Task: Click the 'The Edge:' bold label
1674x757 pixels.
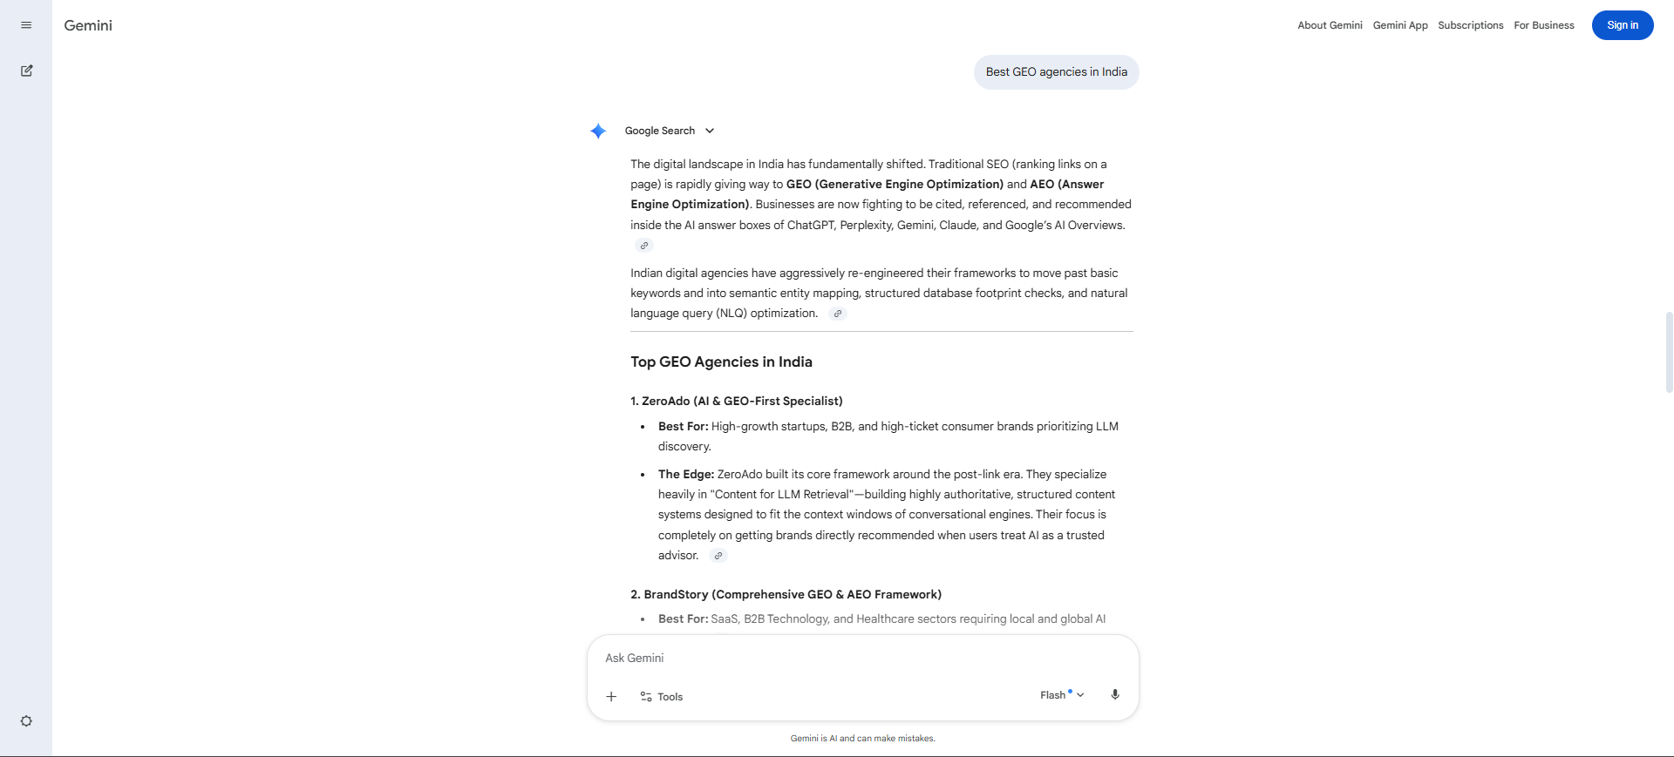Action: (686, 474)
